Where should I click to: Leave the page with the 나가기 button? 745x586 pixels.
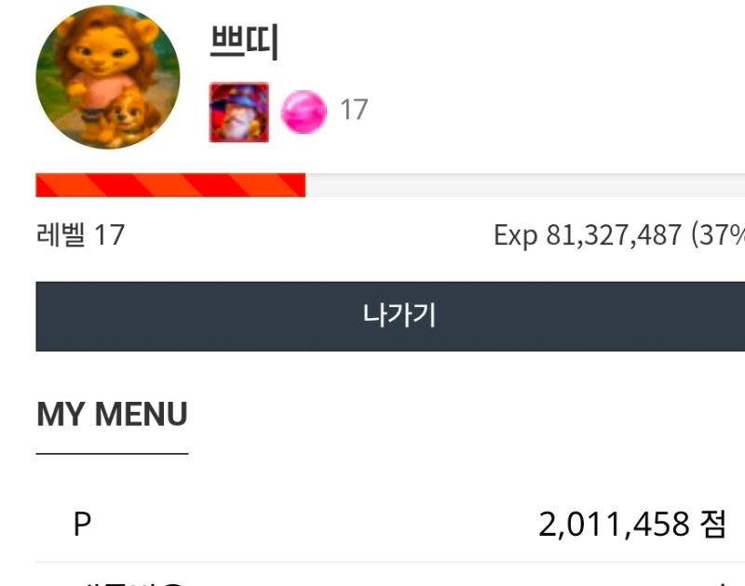pos(390,316)
